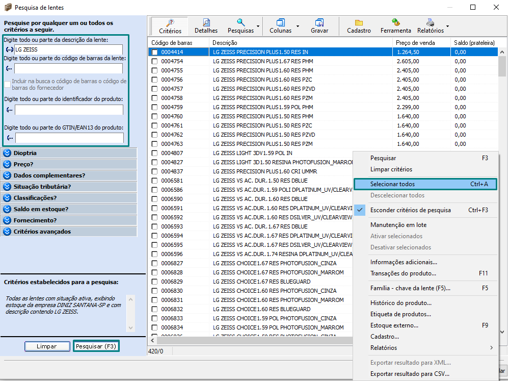Sort by the Saldo (prateleira) column header

tap(474, 43)
